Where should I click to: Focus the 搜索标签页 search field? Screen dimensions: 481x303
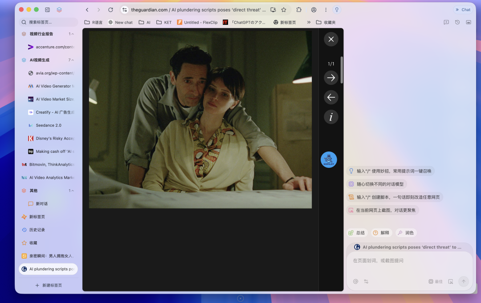coord(48,22)
